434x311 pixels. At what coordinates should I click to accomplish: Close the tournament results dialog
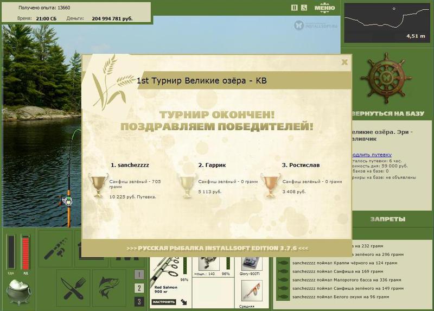[x=344, y=62]
